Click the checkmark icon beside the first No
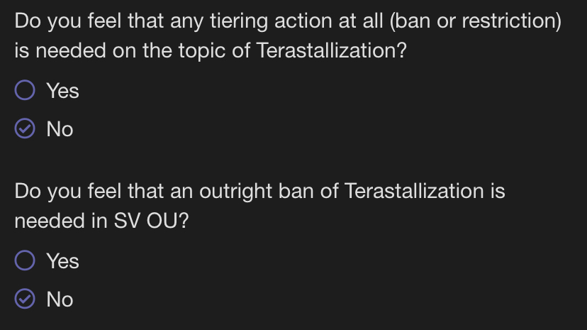 tap(25, 128)
